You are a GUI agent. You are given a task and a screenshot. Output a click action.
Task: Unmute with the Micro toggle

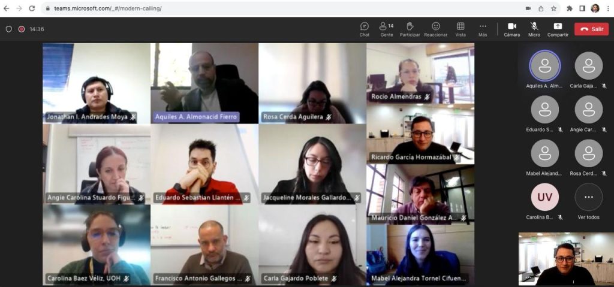pyautogui.click(x=534, y=29)
